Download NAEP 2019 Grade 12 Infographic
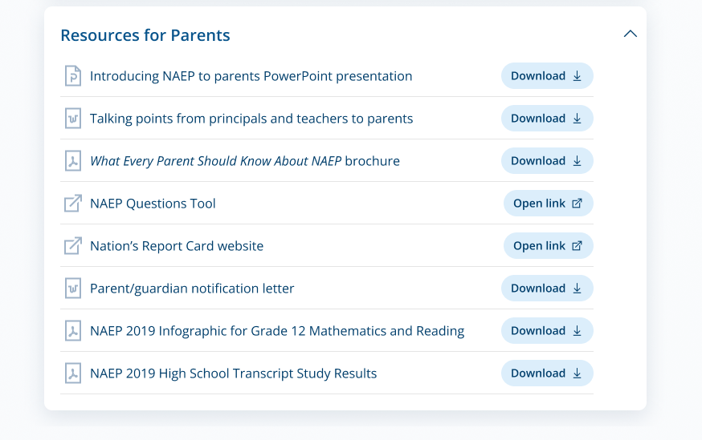This screenshot has width=702, height=440. point(547,331)
